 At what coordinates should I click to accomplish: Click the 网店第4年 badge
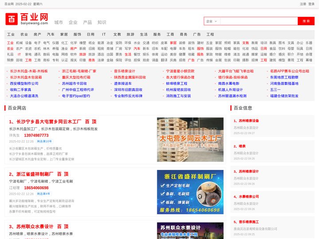[43, 194]
